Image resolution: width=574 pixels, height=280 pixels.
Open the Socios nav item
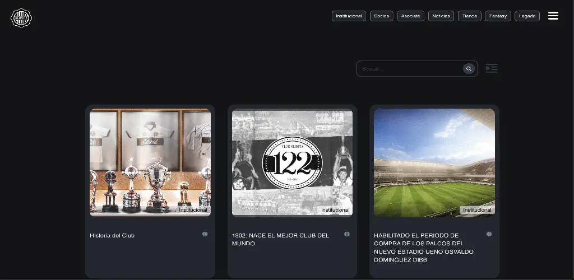381,16
